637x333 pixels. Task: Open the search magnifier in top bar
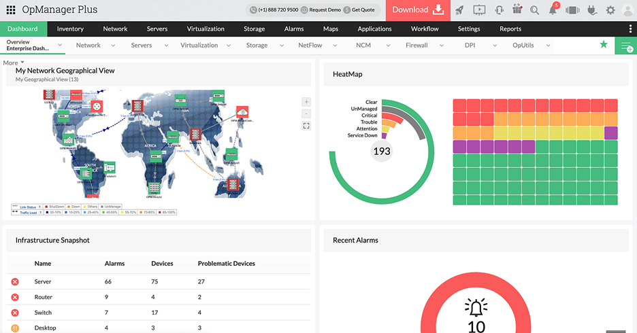point(535,10)
